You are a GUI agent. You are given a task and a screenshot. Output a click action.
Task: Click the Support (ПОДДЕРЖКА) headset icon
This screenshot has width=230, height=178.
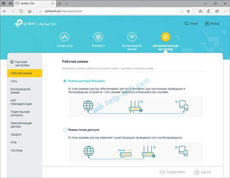(162, 172)
